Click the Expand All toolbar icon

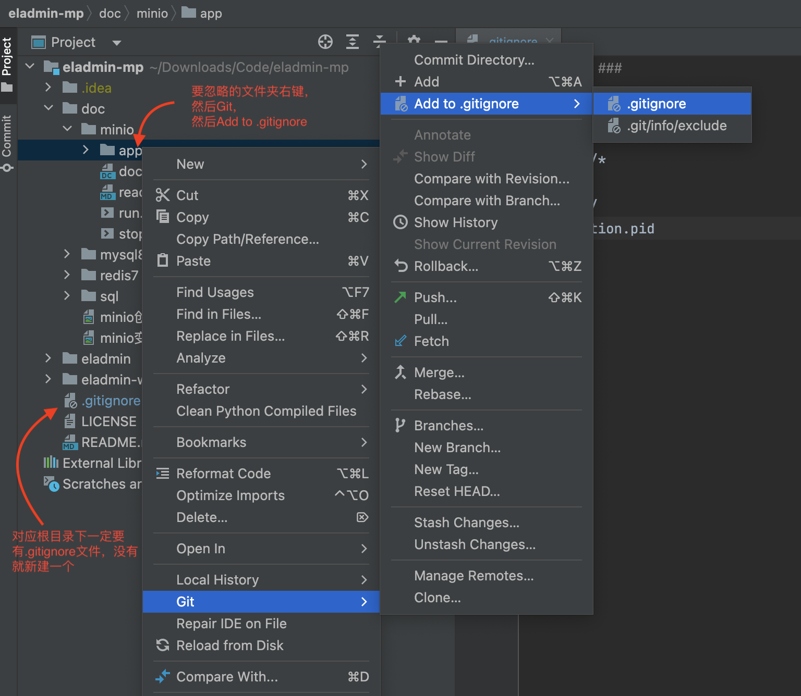pyautogui.click(x=353, y=42)
